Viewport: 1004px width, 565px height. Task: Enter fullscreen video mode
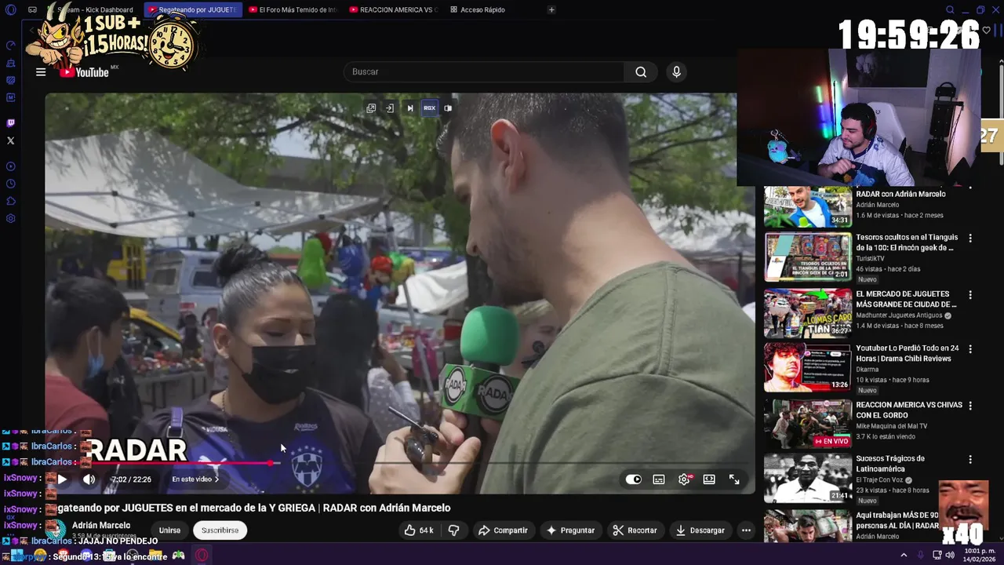pos(734,479)
